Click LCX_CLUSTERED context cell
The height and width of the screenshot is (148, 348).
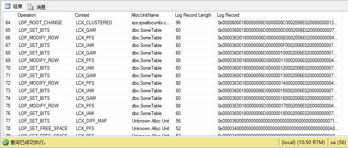pyautogui.click(x=94, y=23)
